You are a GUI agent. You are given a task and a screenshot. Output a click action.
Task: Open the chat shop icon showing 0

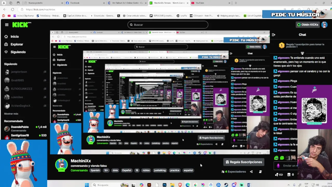(291, 175)
